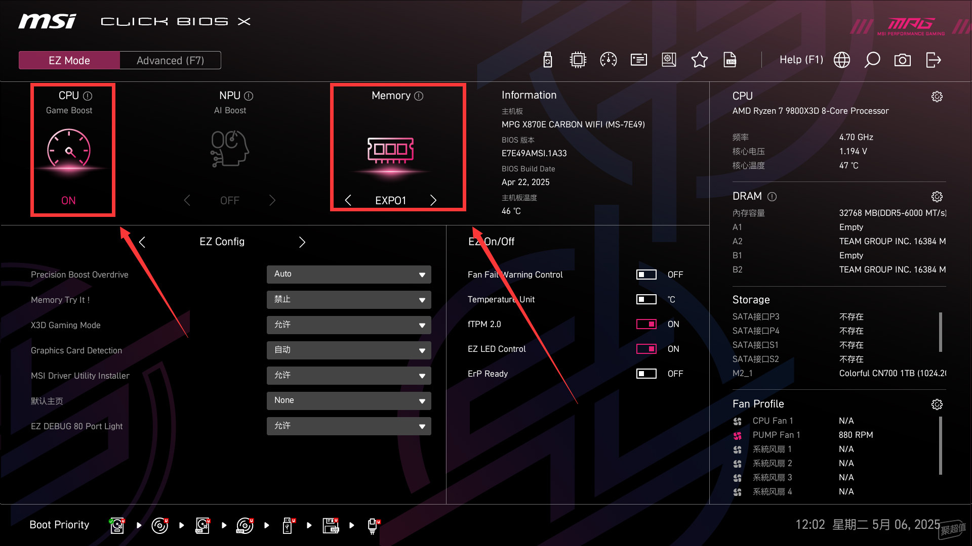Open the Favorites star icon
972x546 pixels.
pos(699,60)
